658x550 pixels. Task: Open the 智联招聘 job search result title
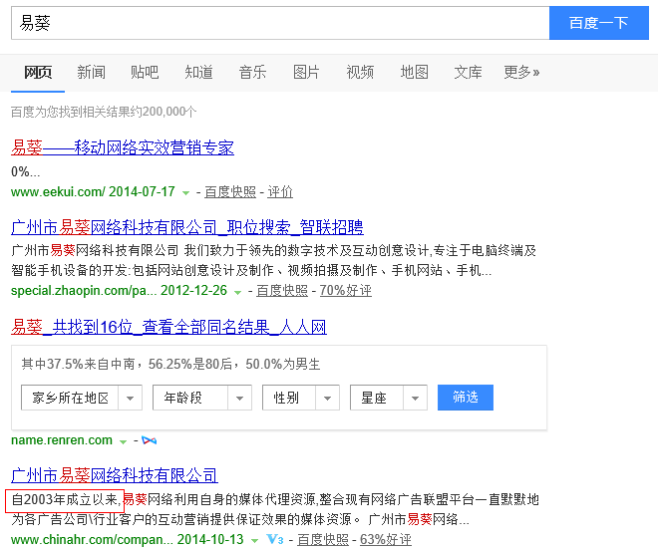click(x=187, y=228)
